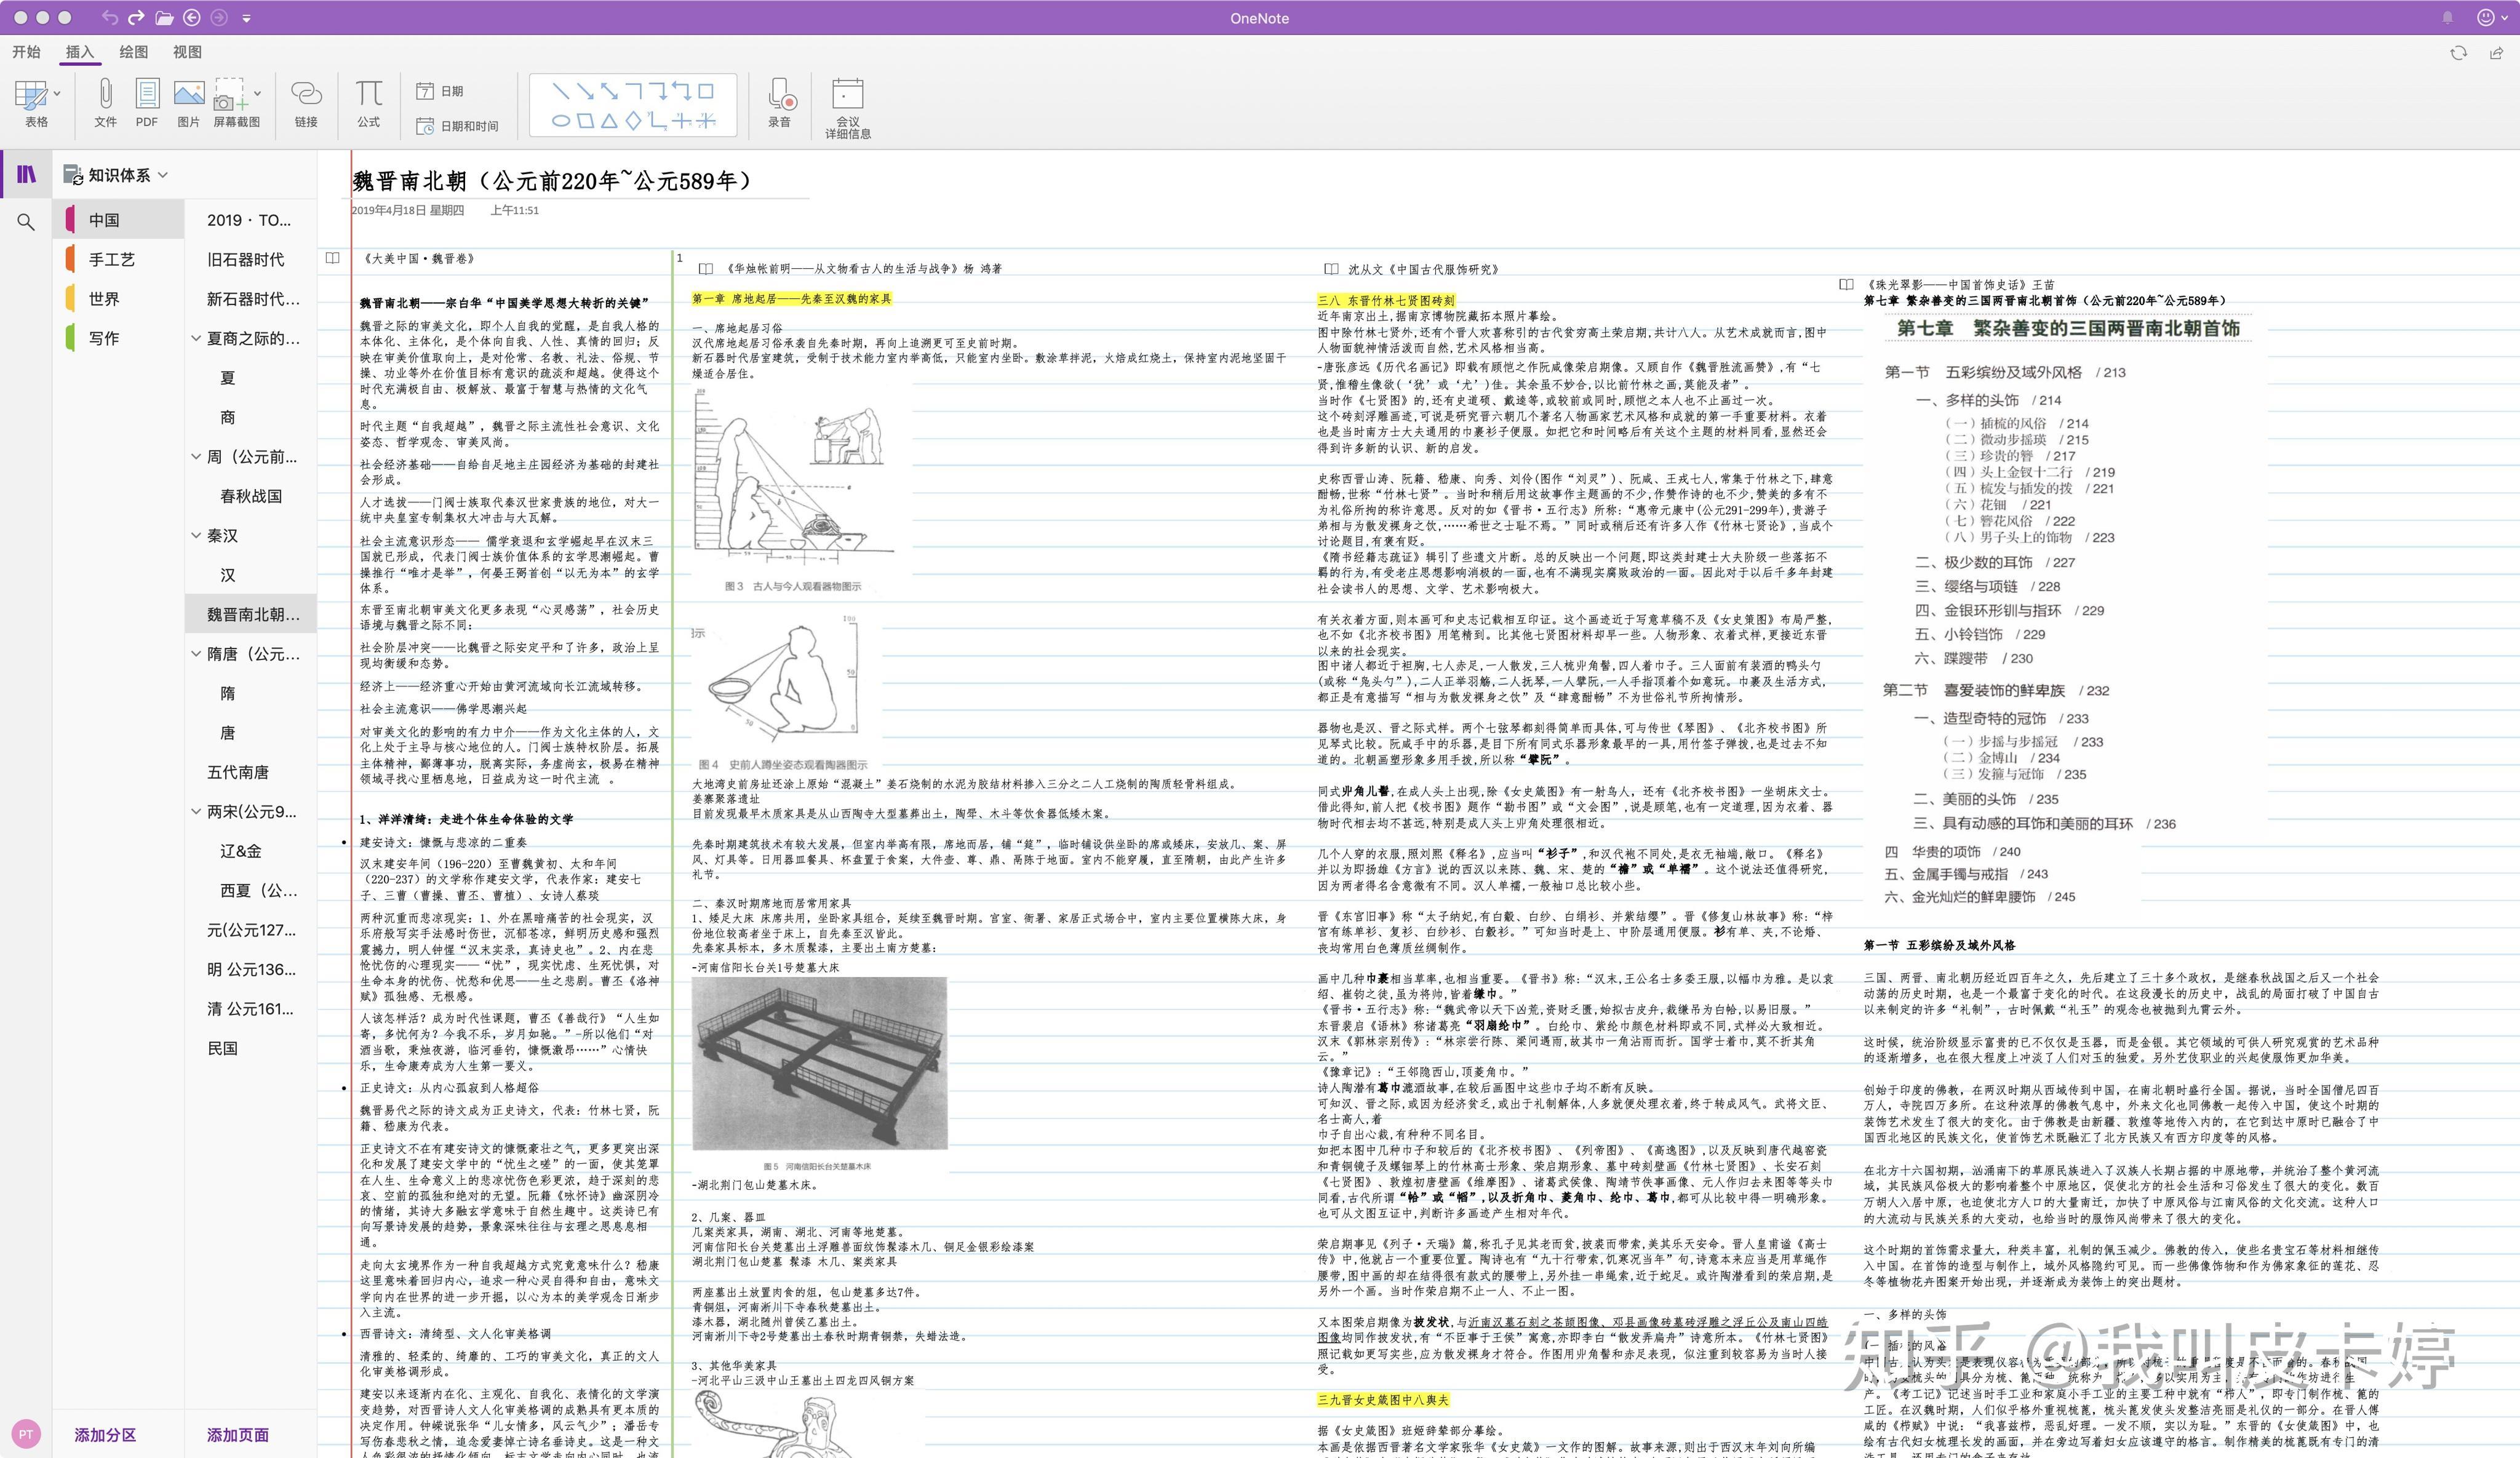Collapse the 夏商之际的… page group
The image size is (2520, 1458).
pos(196,338)
